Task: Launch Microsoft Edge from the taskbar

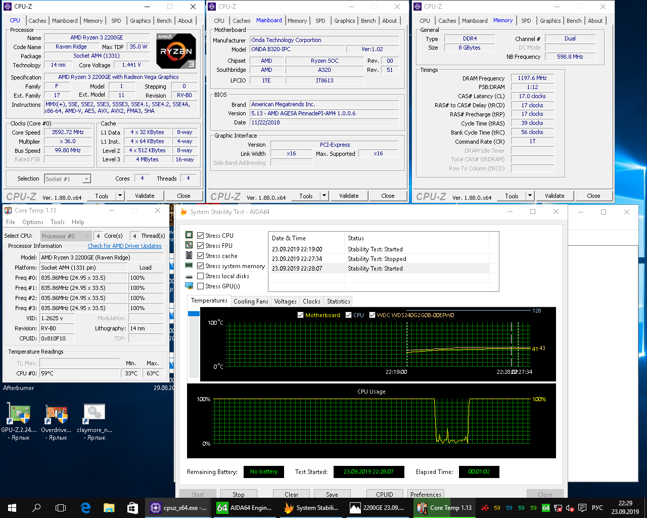Action: 85,508
